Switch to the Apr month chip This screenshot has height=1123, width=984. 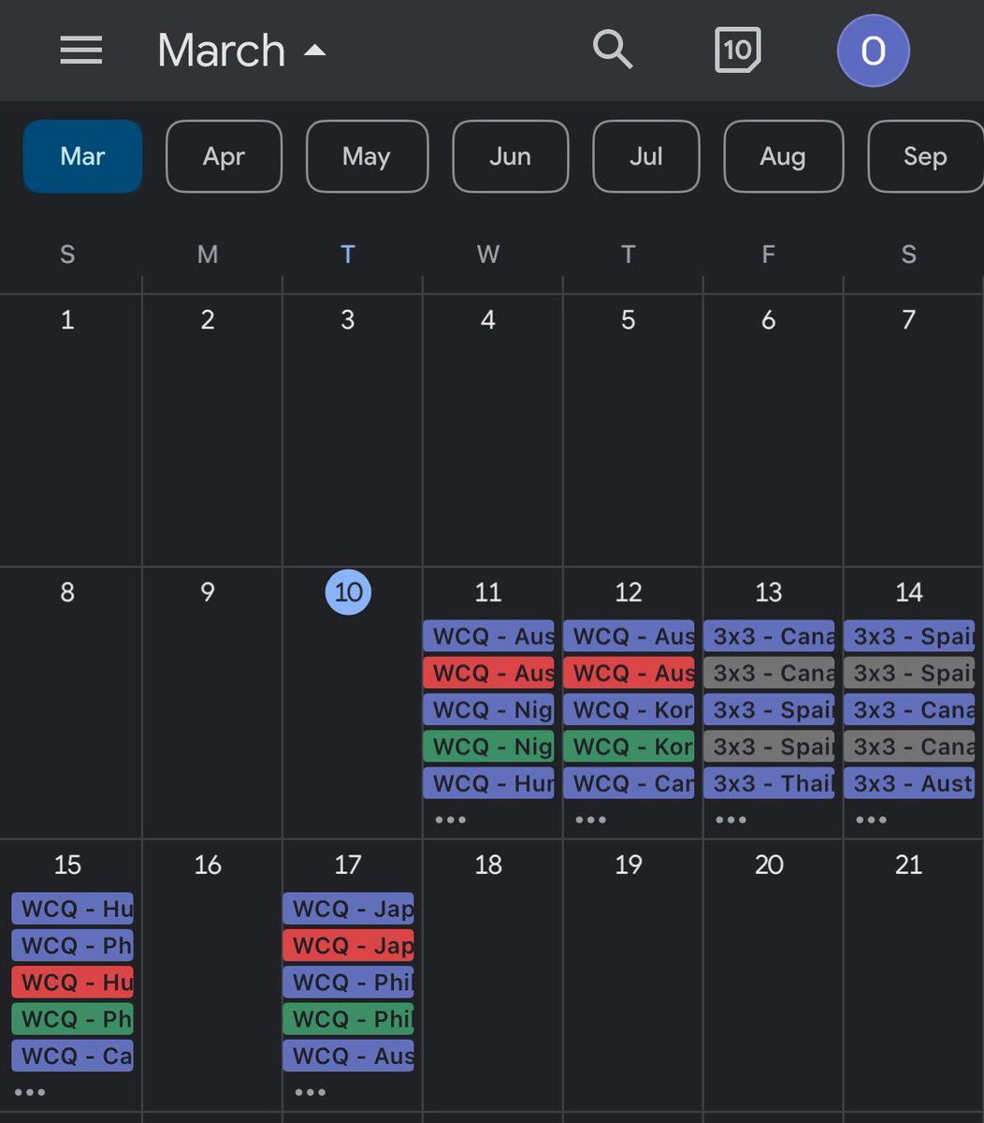click(x=224, y=156)
